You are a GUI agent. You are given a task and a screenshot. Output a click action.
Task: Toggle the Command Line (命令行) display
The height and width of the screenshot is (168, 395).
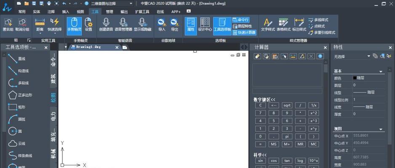tap(241, 20)
